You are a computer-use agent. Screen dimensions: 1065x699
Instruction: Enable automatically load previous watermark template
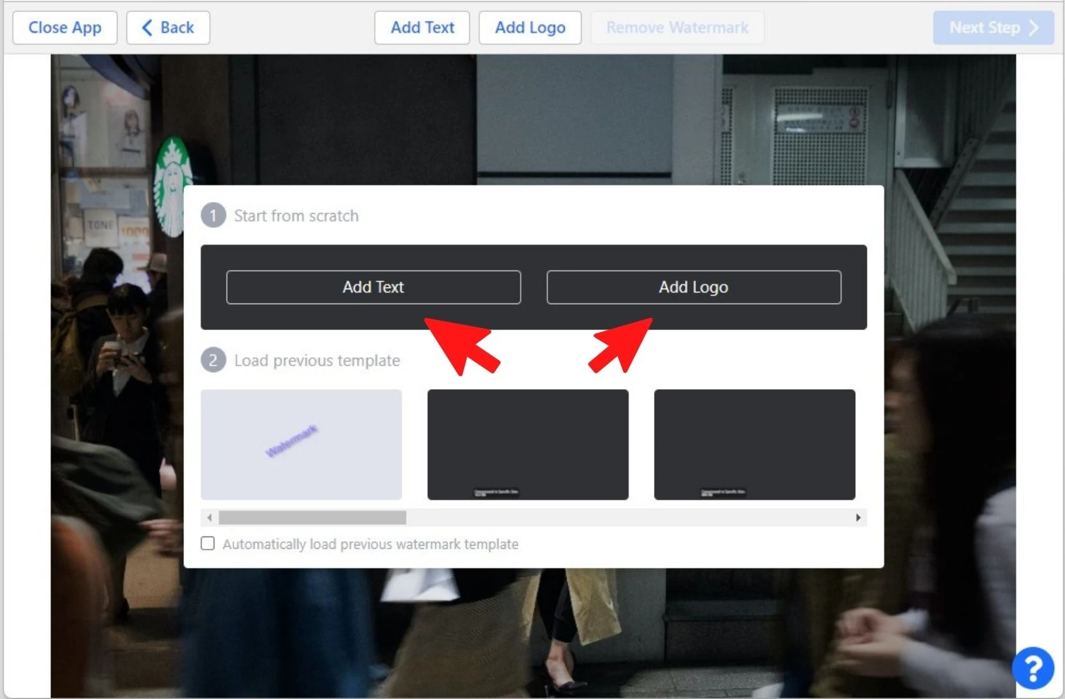(x=208, y=544)
